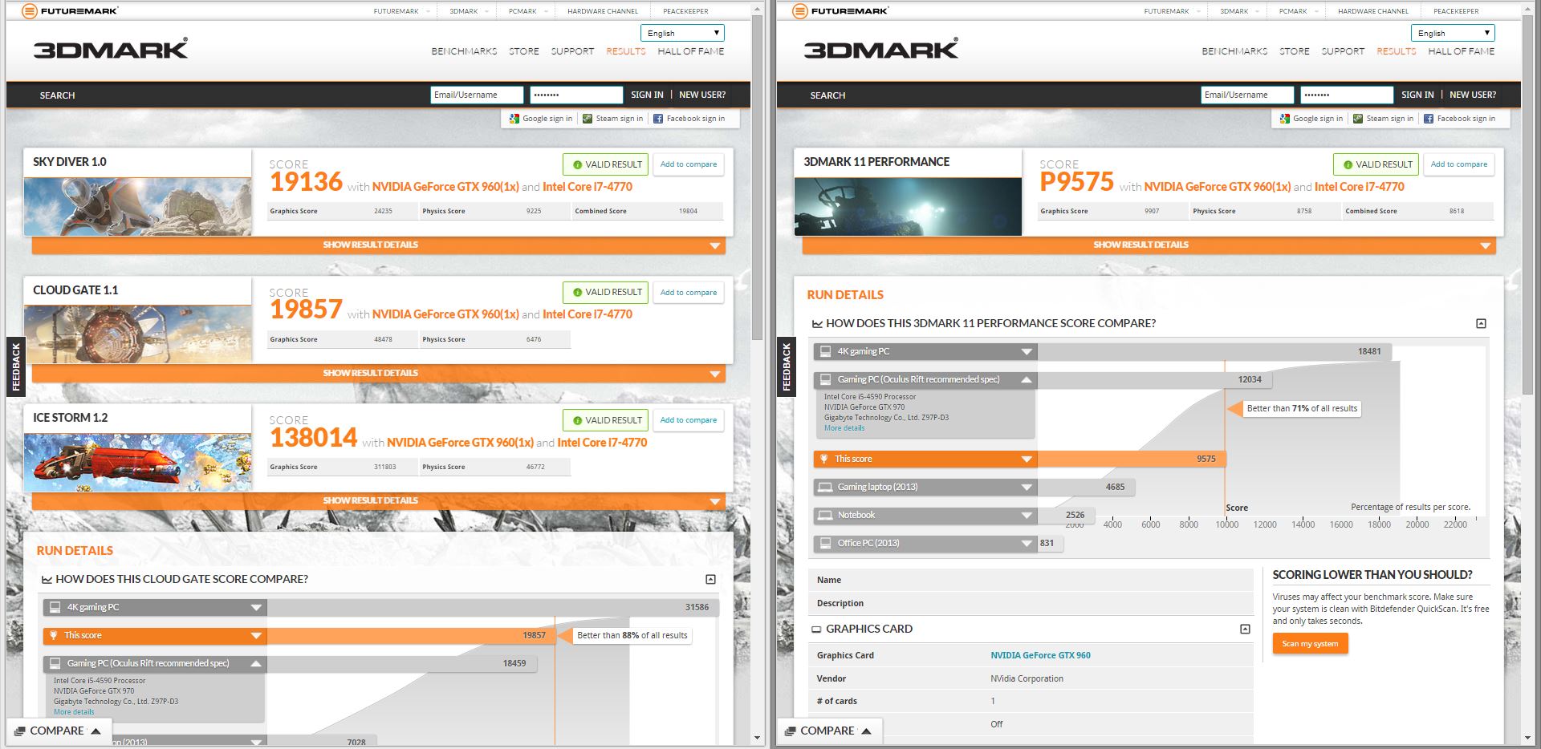Open the Benchmarks menu in the right window
The height and width of the screenshot is (749, 1541).
1234,51
